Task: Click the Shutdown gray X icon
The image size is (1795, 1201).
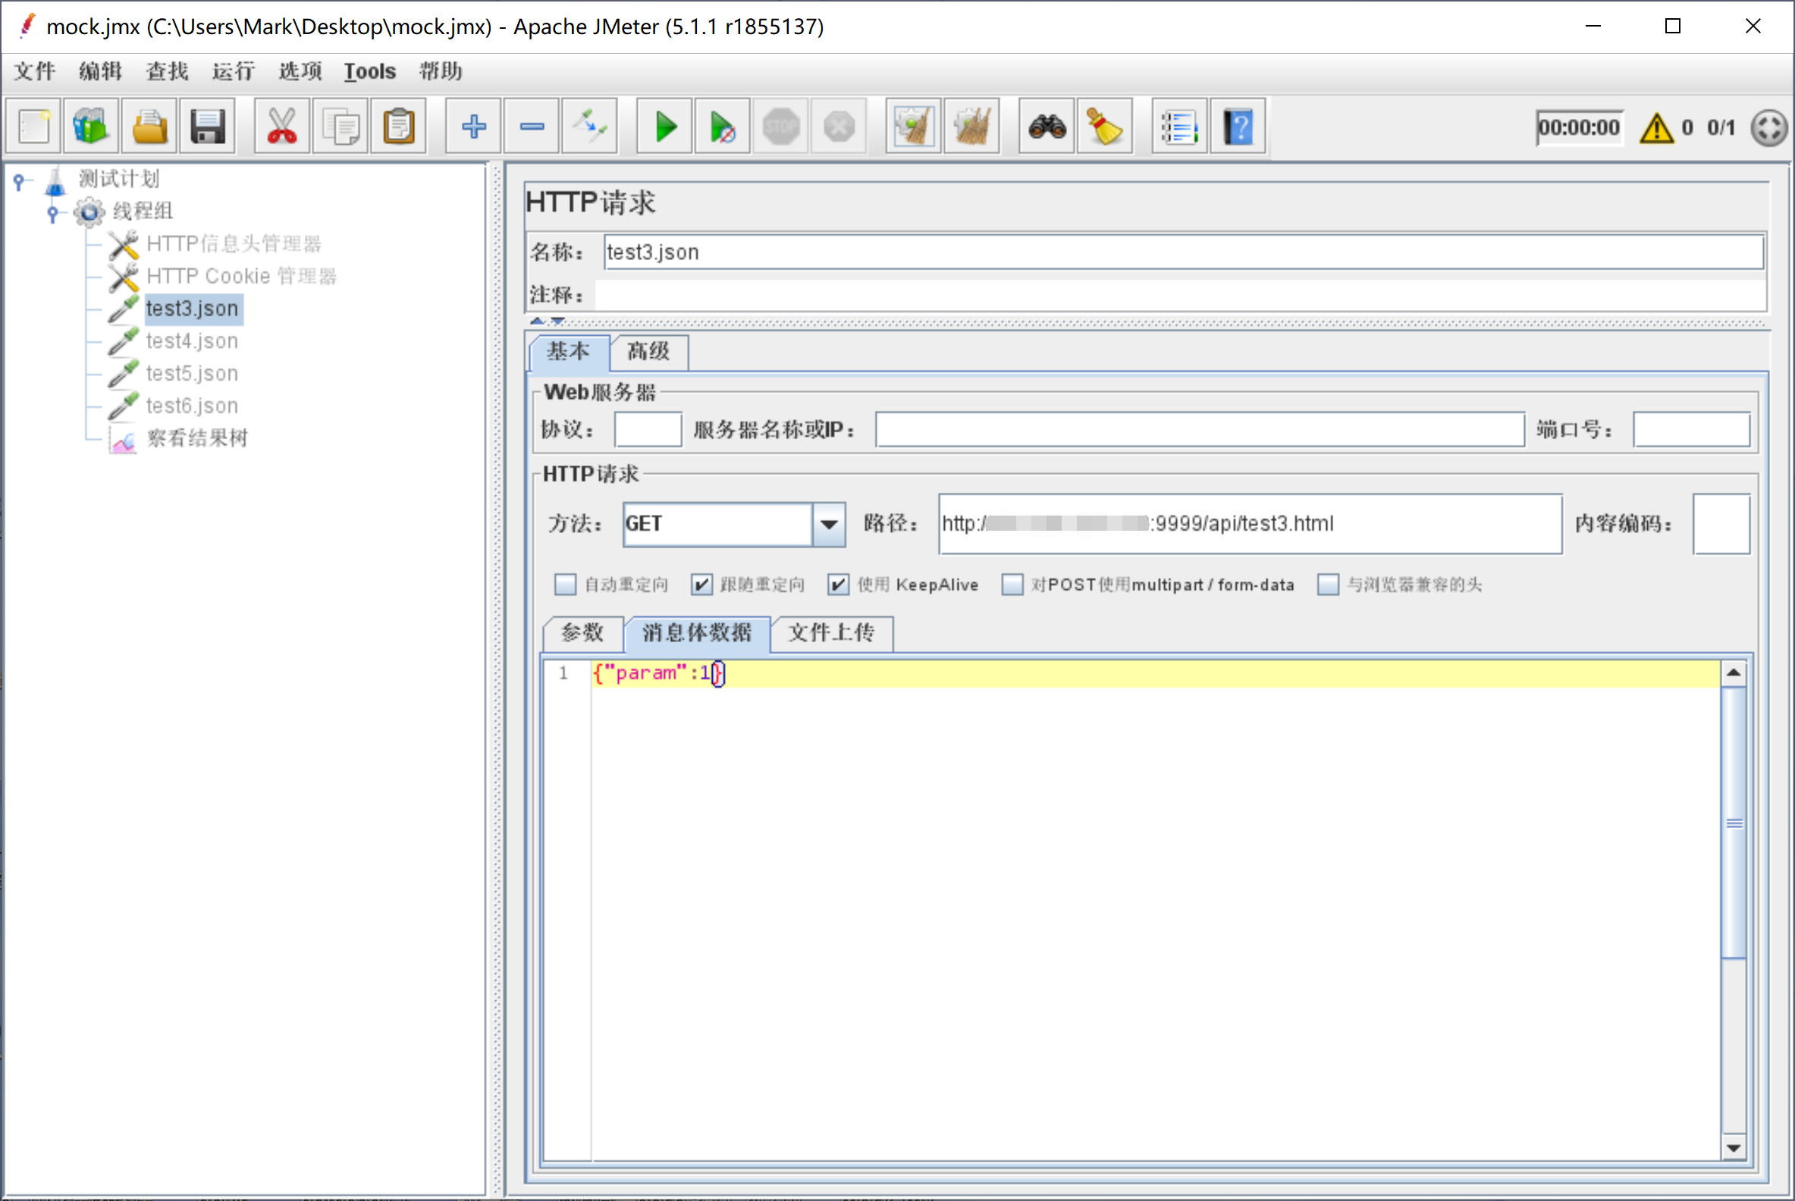Action: point(839,127)
